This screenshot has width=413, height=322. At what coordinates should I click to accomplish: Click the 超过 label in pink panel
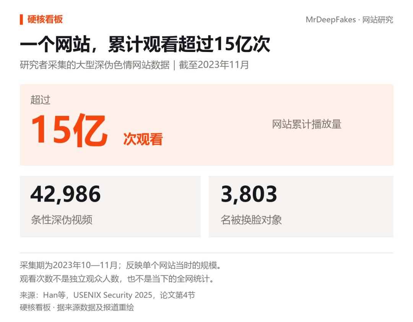(x=40, y=100)
